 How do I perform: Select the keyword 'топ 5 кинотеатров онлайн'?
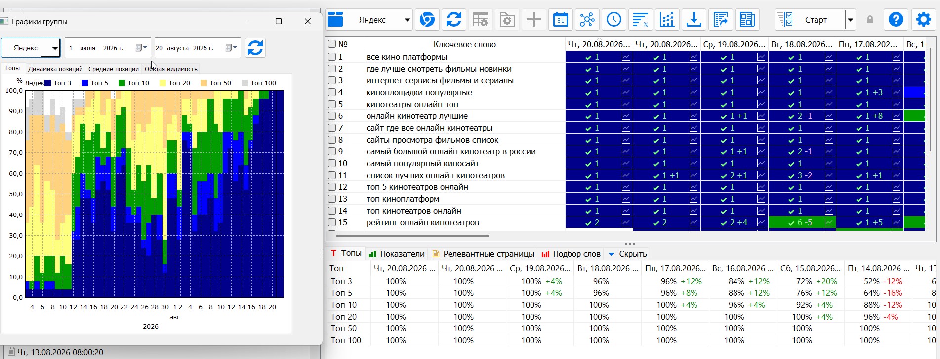click(x=417, y=187)
